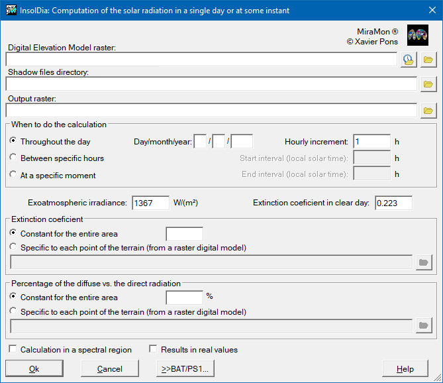Toggle Results in real values checkbox
The image size is (443, 383).
pyautogui.click(x=154, y=349)
